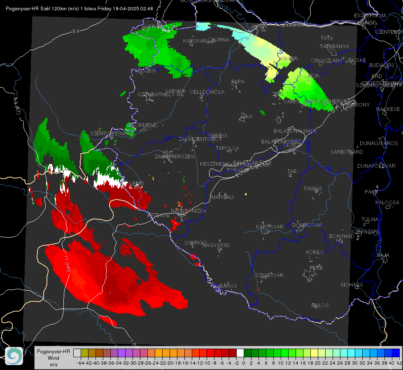
Task: Click the TAB city label
Action: [x=292, y=171]
